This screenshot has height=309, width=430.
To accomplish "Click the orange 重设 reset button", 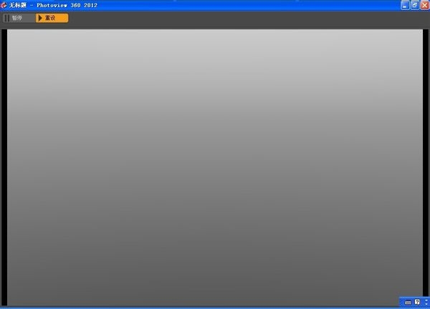I will [x=52, y=18].
